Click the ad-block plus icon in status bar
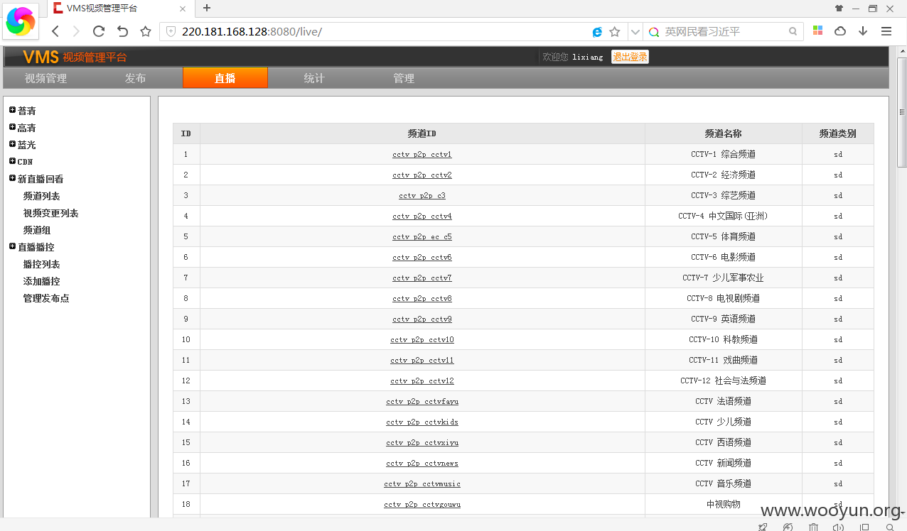Screen dimensions: 907x531 pyautogui.click(x=788, y=527)
